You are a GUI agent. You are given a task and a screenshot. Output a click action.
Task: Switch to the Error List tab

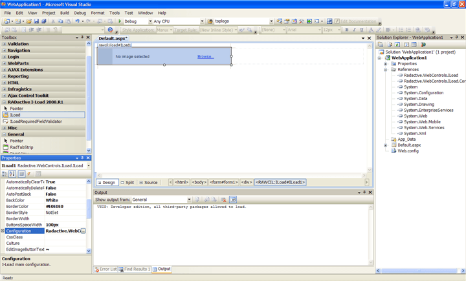pos(105,269)
